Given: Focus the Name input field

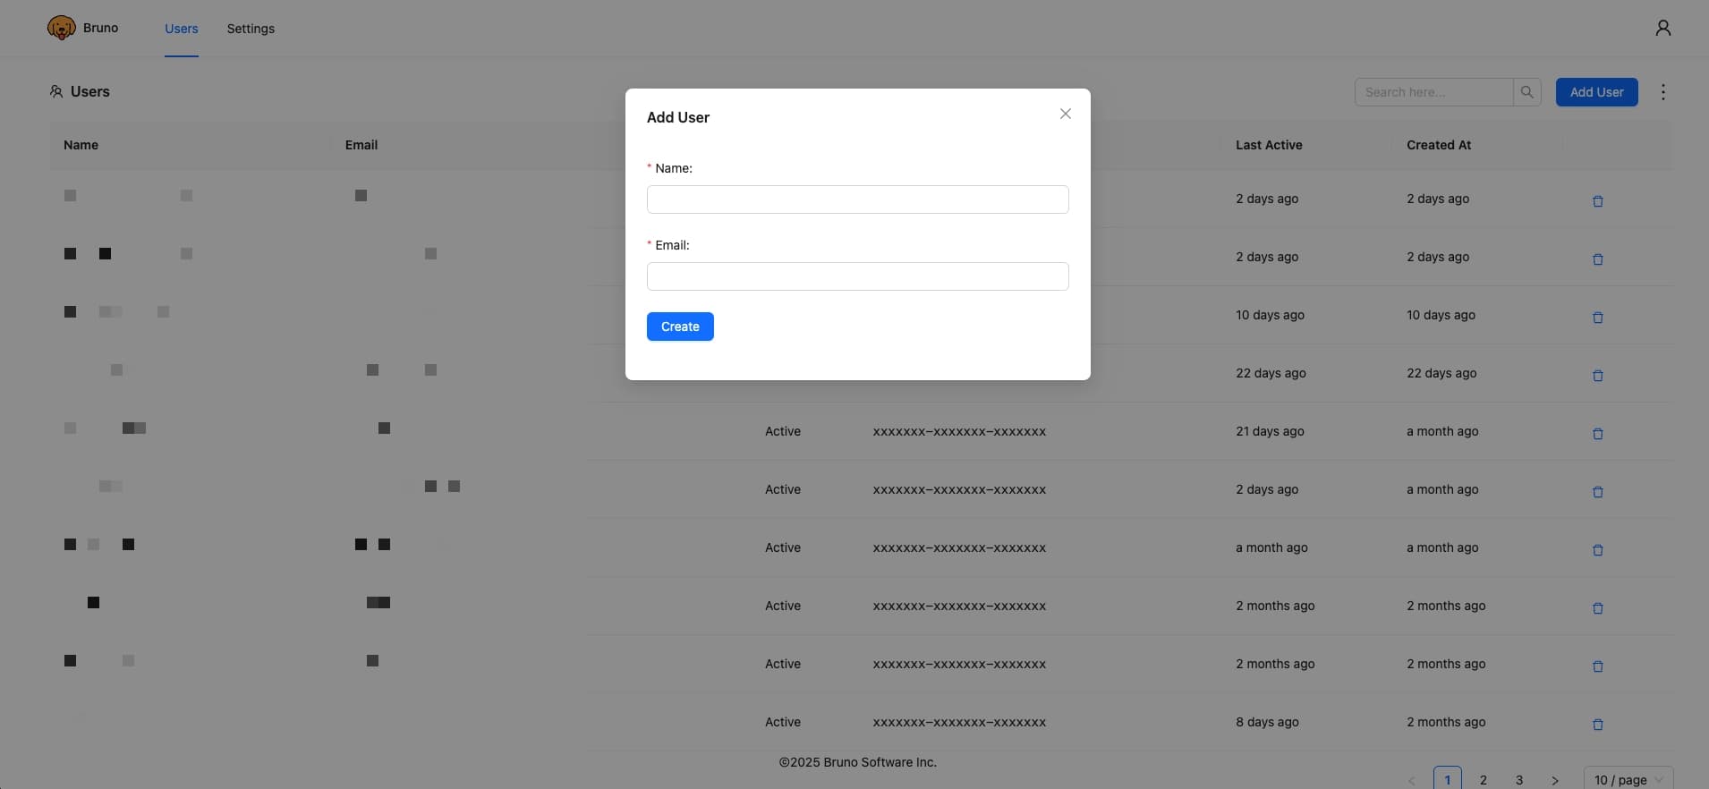Looking at the screenshot, I should [x=857, y=199].
